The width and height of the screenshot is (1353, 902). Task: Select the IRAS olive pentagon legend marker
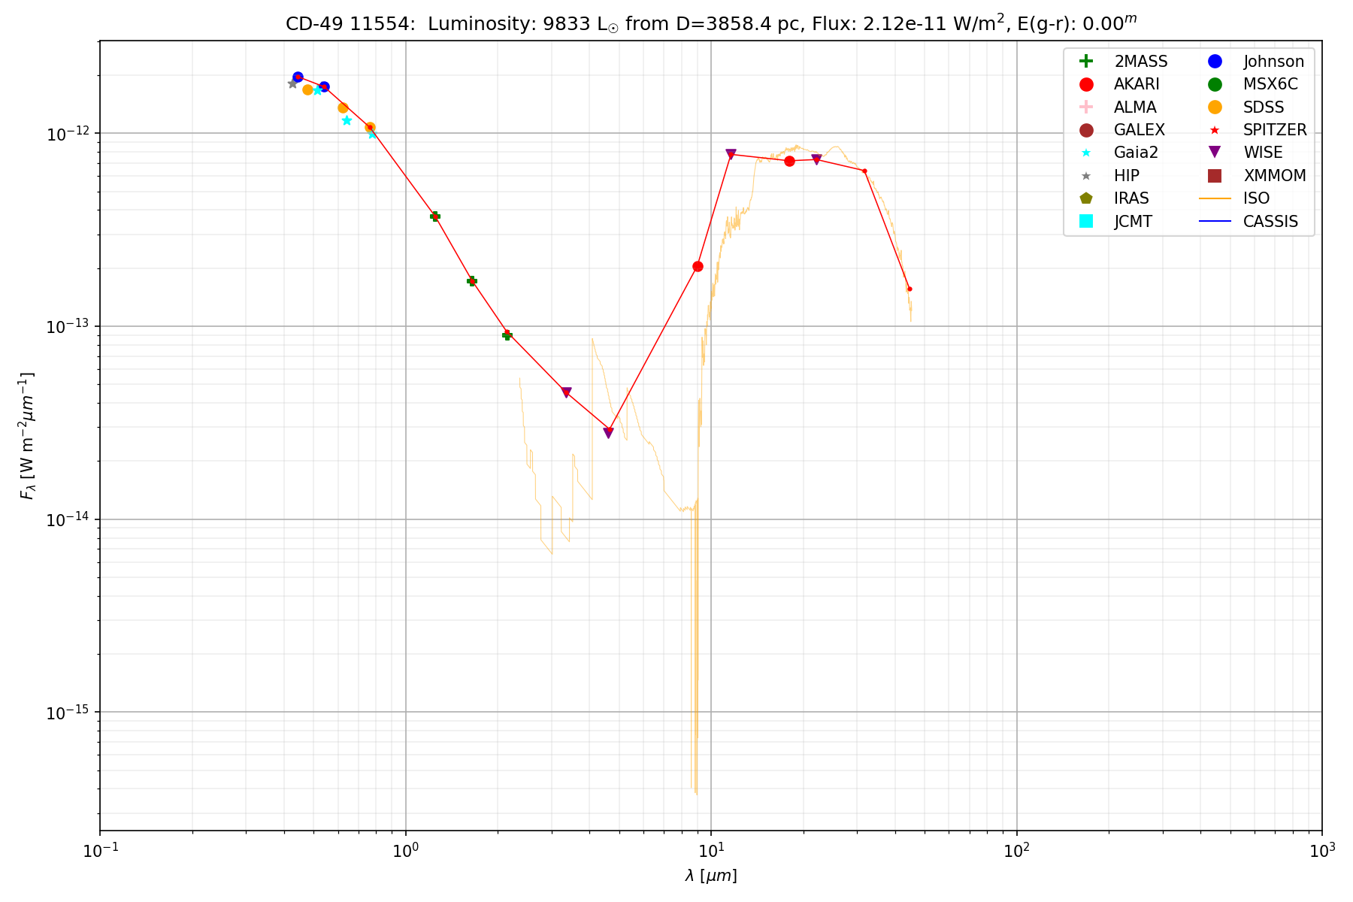[1085, 198]
